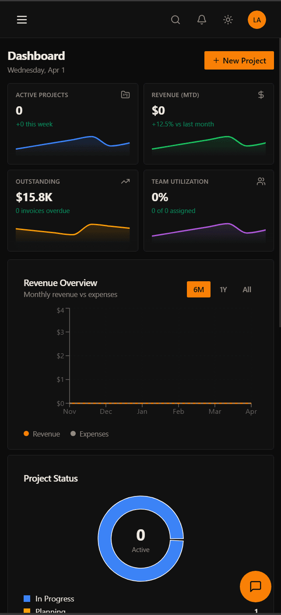
Task: Toggle the Revenue legend series
Action: [42, 434]
